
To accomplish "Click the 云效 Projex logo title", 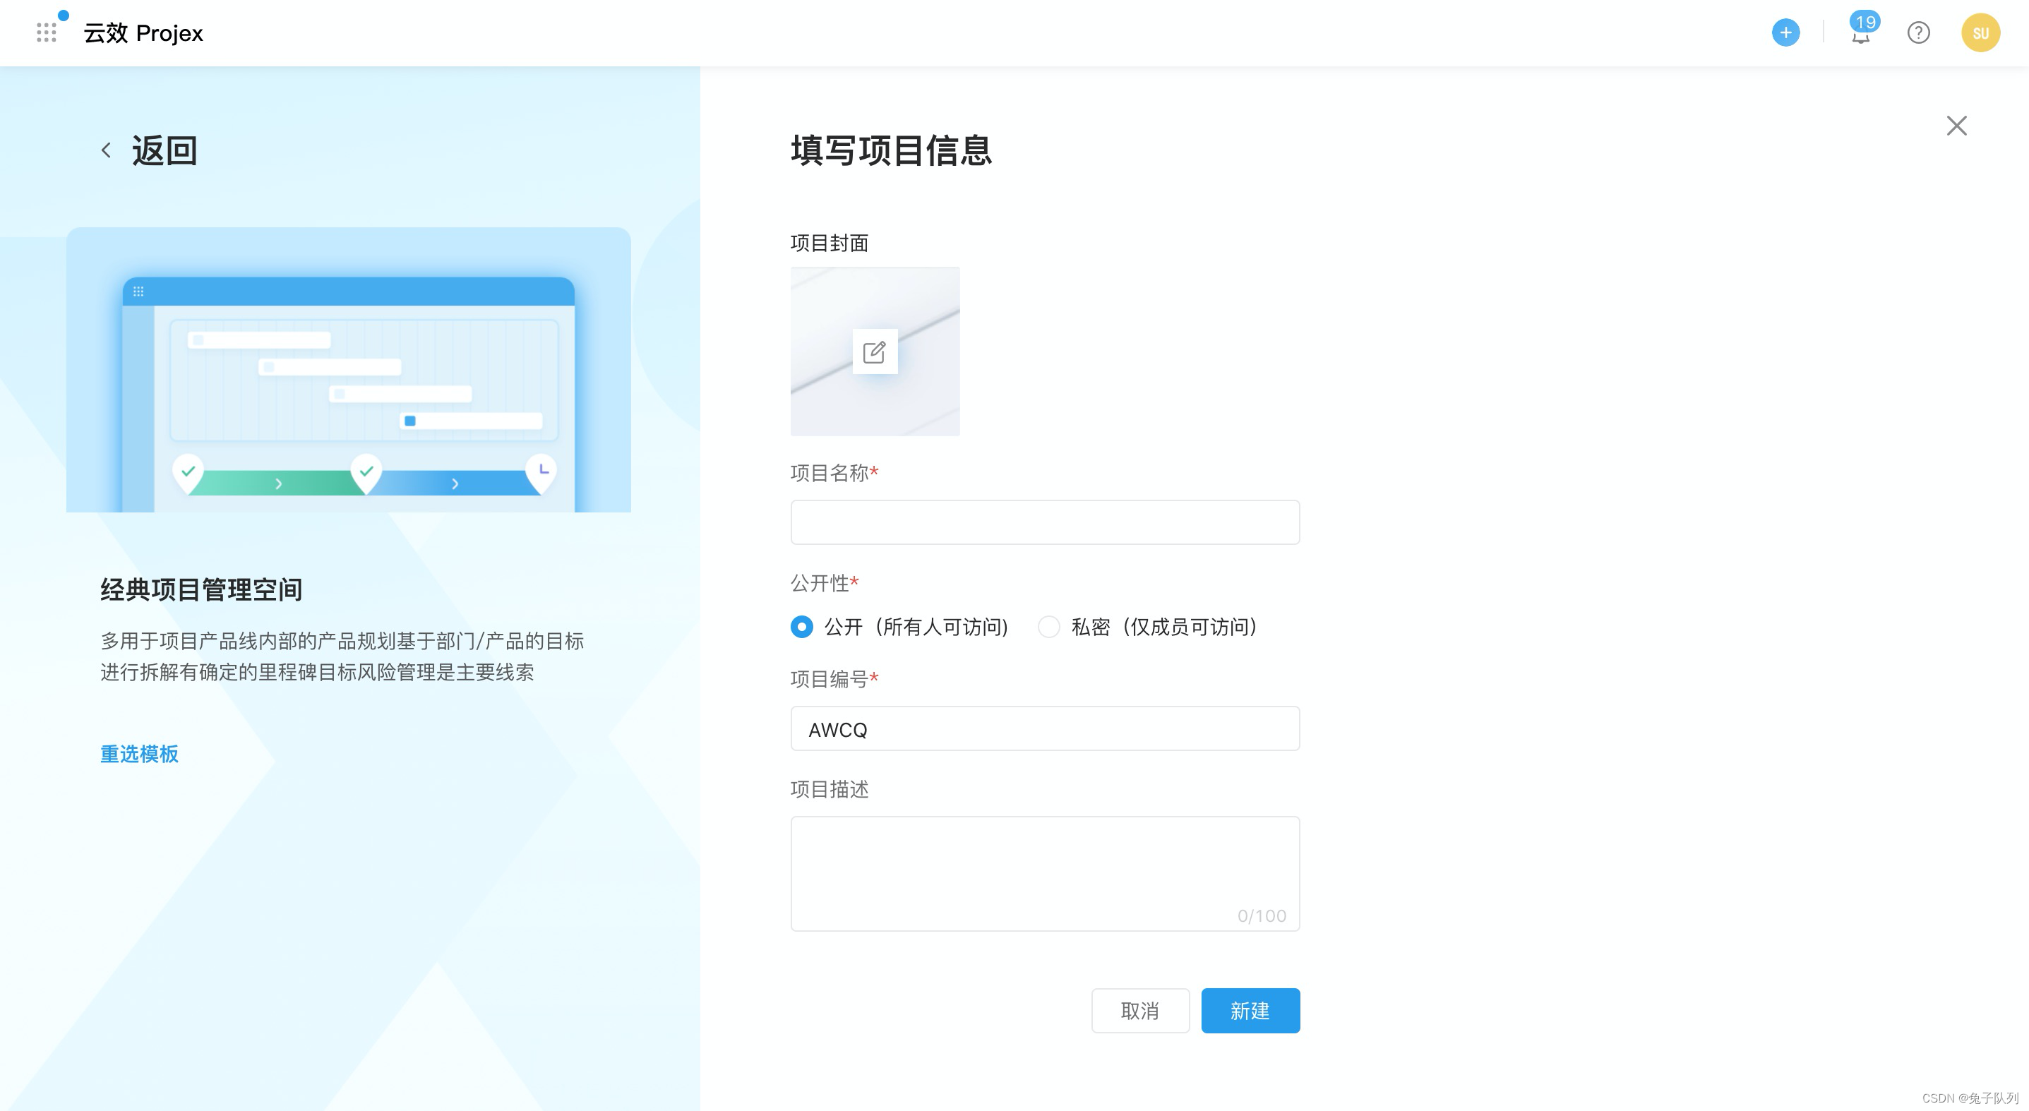I will 143,32.
